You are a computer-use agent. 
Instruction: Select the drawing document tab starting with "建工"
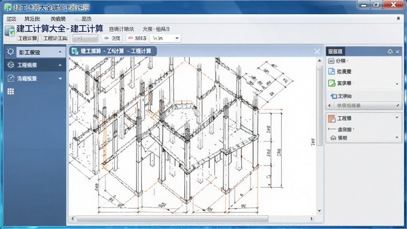[113, 51]
